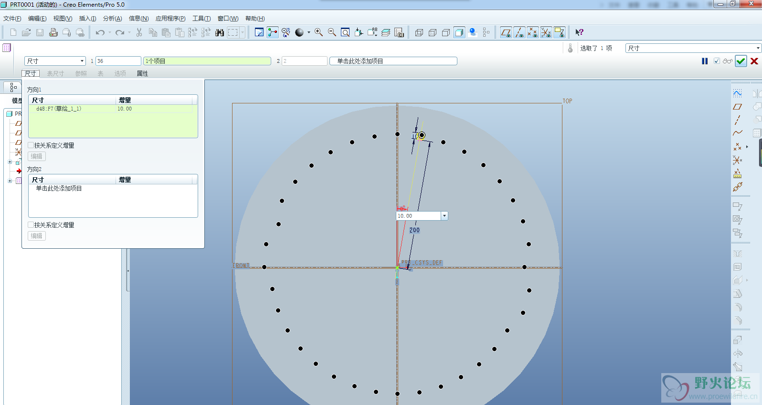The width and height of the screenshot is (762, 405).
Task: Open the selection box dropdown arrow in the toolbar
Action: pos(243,32)
